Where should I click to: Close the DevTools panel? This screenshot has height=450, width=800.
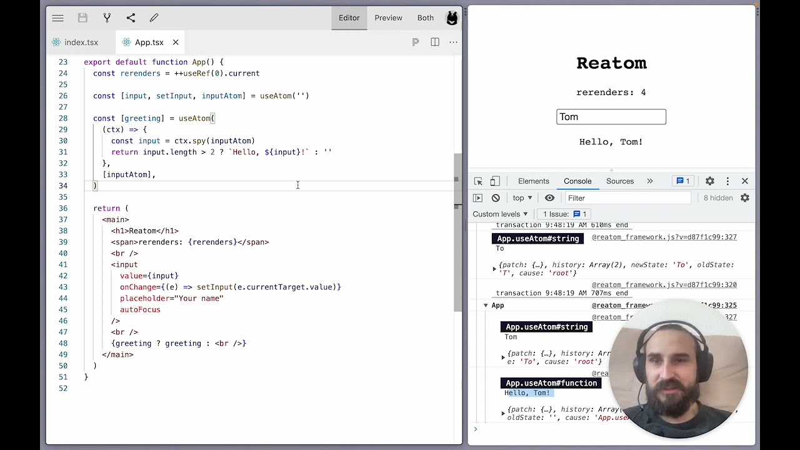pos(745,181)
